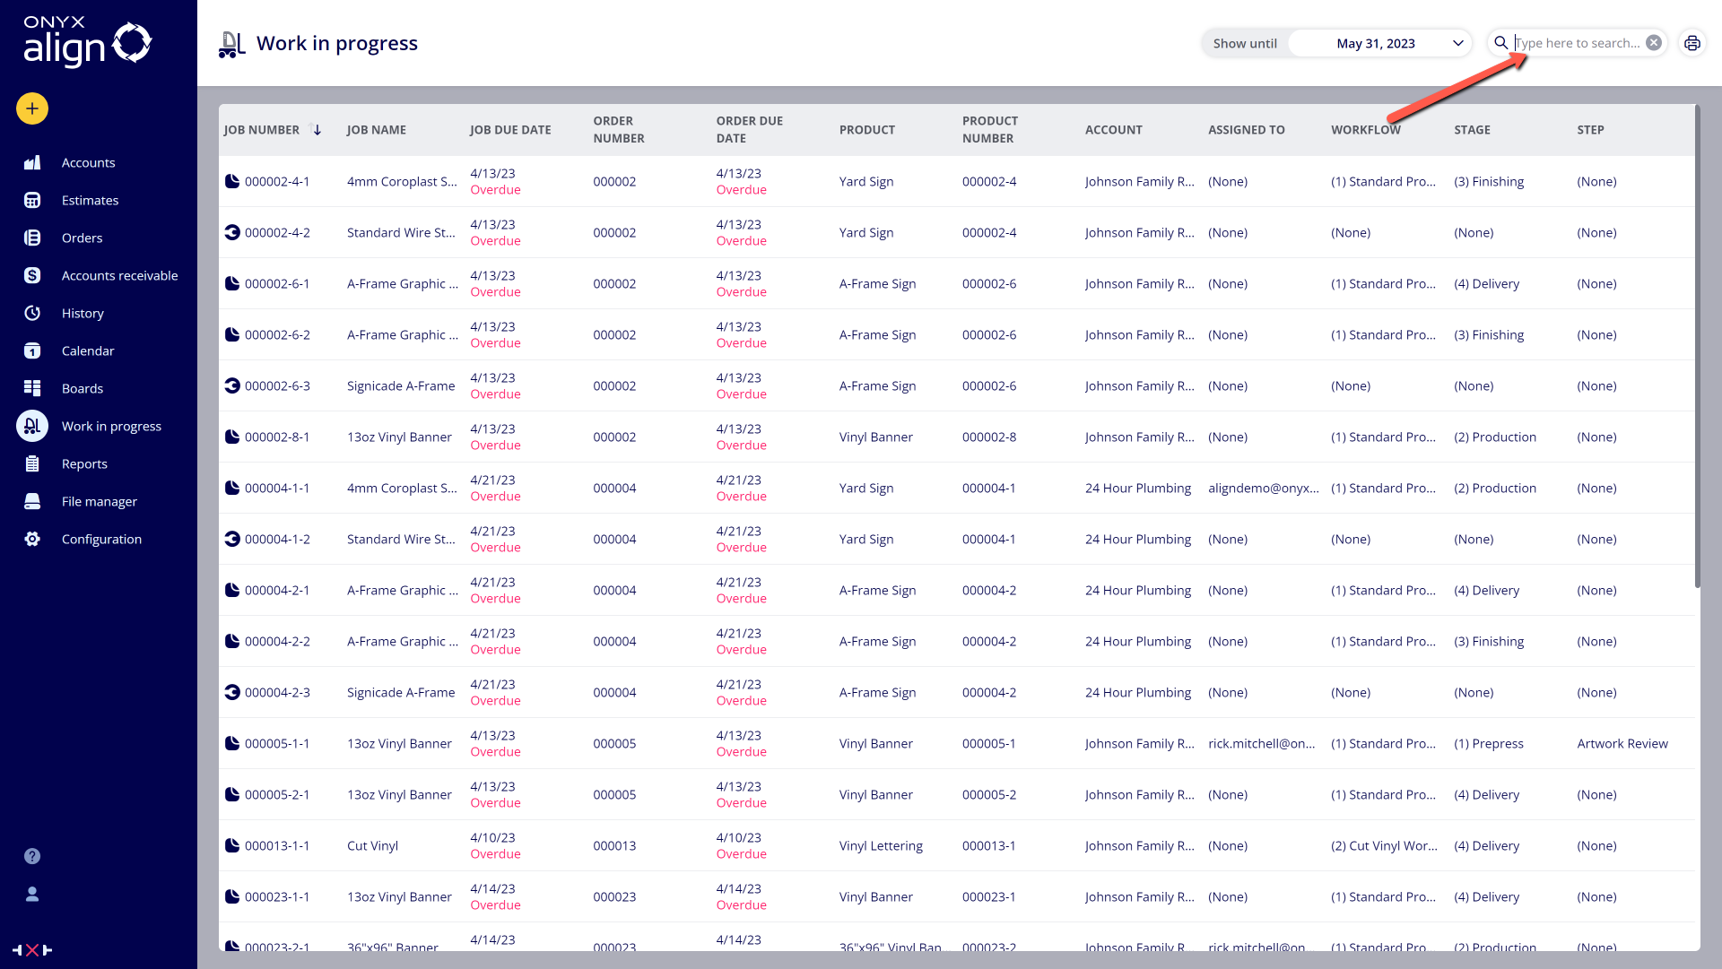Screen dimensions: 1722x969
Task: Sort by the Step column header
Action: click(1590, 130)
